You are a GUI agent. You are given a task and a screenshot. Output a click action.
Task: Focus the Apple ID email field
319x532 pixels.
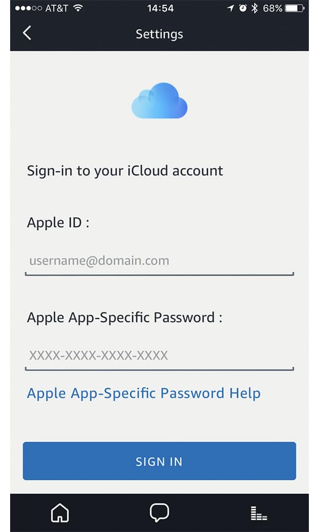tap(159, 261)
